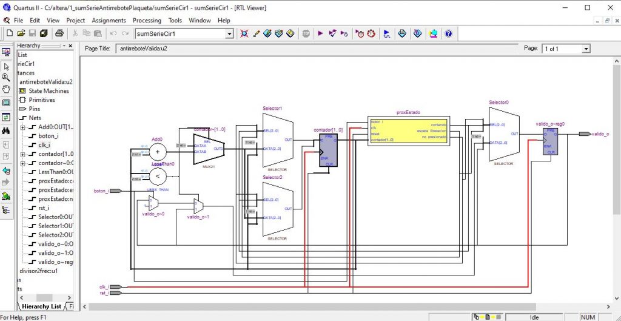This screenshot has height=321, width=621.
Task: Click the yellow proxEstado state machine block
Action: (409, 129)
